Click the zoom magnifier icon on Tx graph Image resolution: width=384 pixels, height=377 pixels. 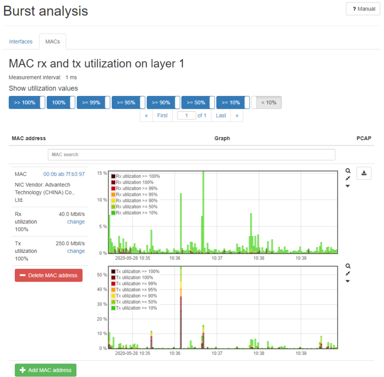point(348,266)
